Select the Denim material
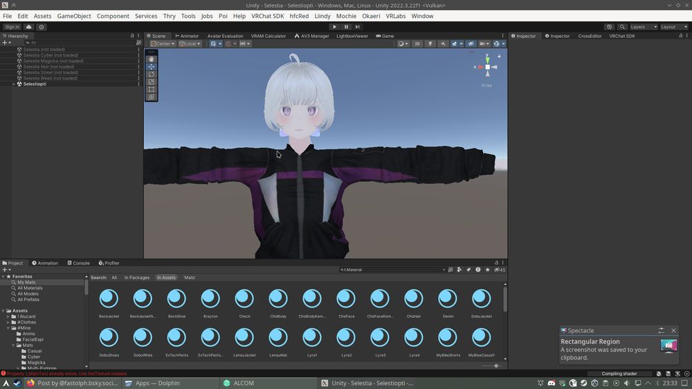The width and height of the screenshot is (692, 389). coord(448,303)
